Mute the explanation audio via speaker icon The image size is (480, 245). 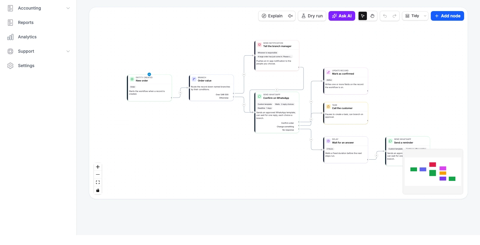pos(290,16)
